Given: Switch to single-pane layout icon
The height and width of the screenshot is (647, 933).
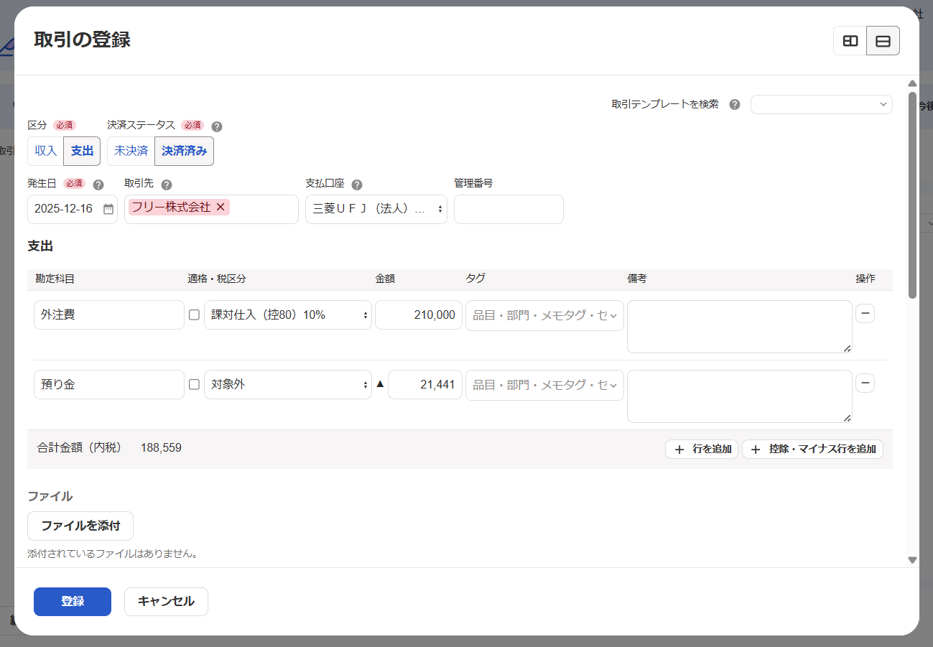Looking at the screenshot, I should pyautogui.click(x=883, y=41).
